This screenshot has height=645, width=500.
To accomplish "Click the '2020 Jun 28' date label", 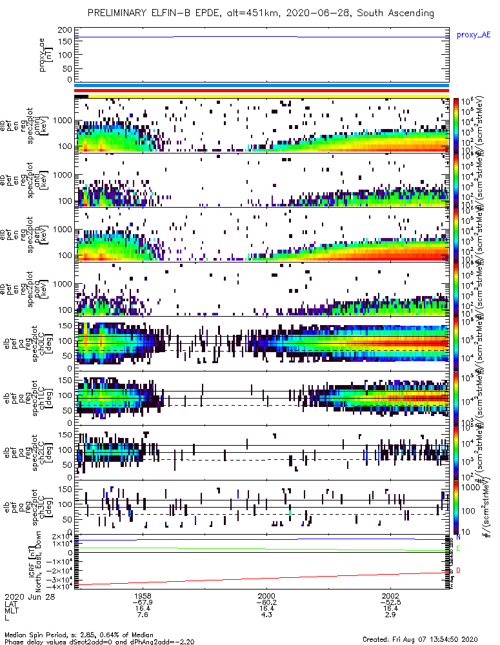I will point(30,597).
